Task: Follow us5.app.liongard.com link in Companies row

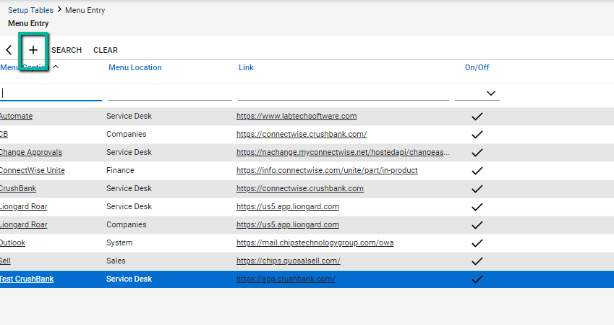Action: tap(288, 224)
